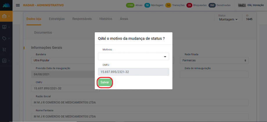Screen dimensions: 267x122
Task: Switch to the Histórico tab
Action: coord(106,19)
